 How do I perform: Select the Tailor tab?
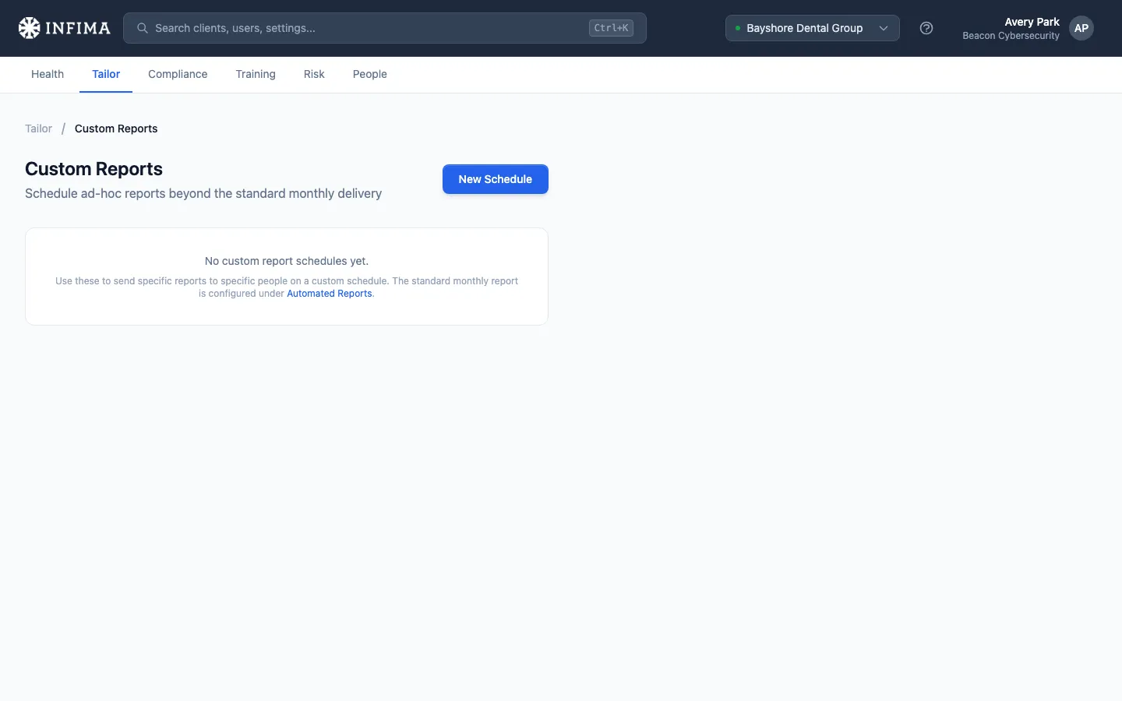106,74
